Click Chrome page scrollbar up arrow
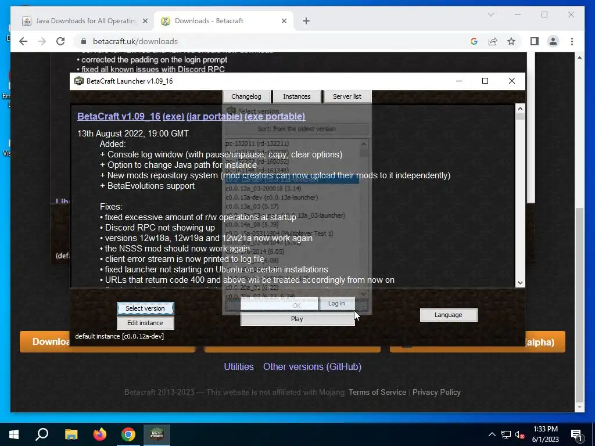Viewport: 595px width, 446px height. (579, 57)
